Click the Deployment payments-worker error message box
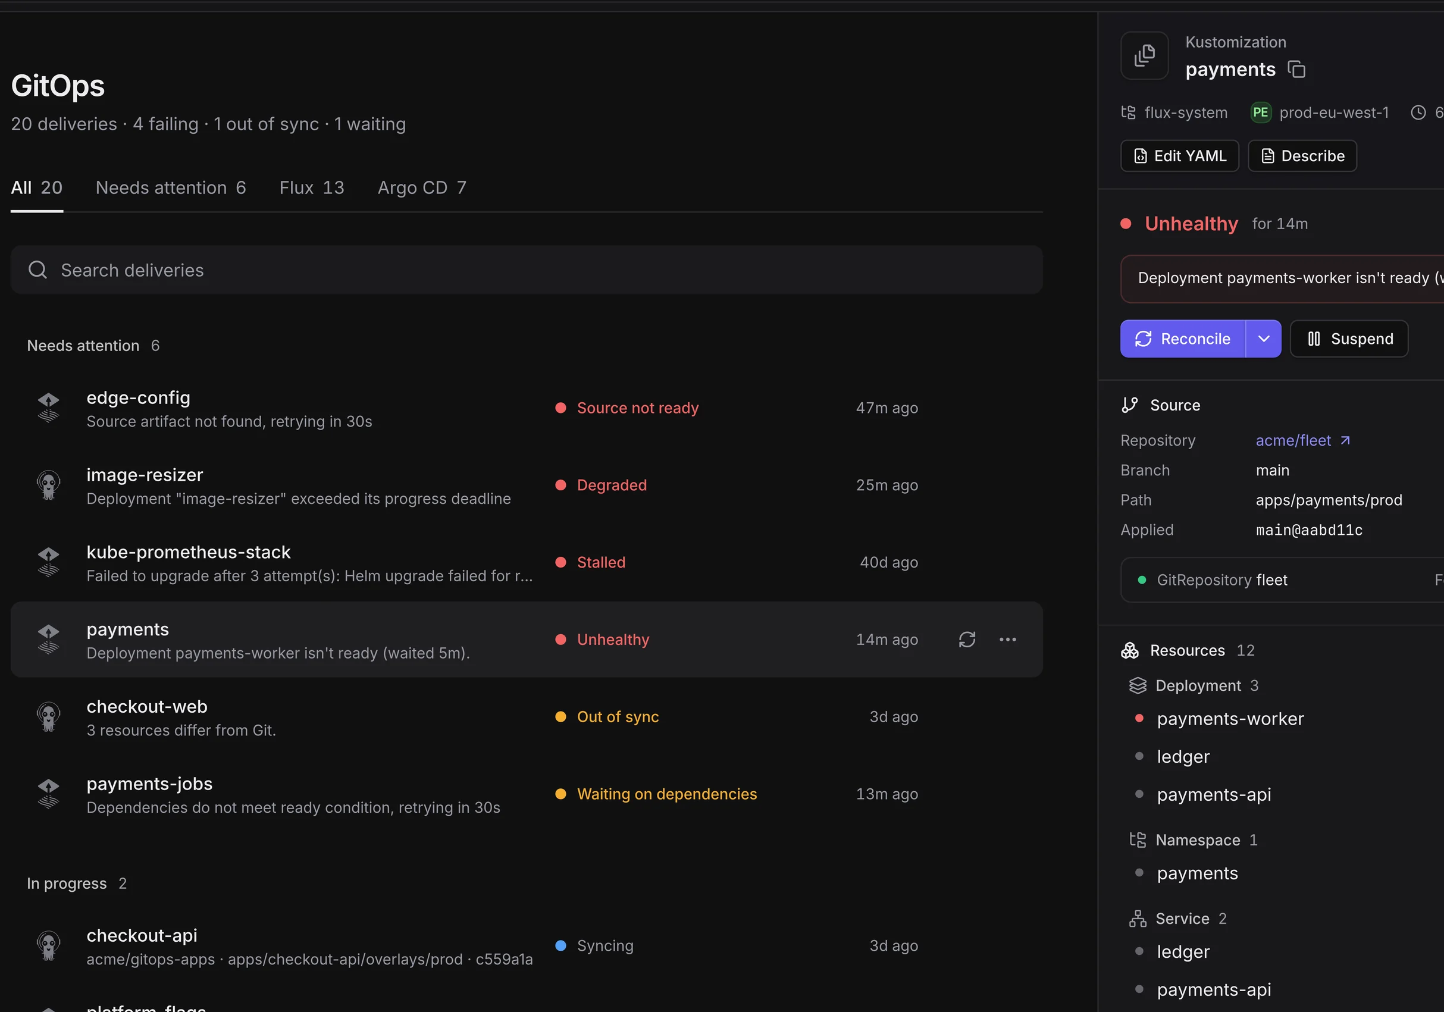Viewport: 1444px width, 1012px height. [1282, 278]
